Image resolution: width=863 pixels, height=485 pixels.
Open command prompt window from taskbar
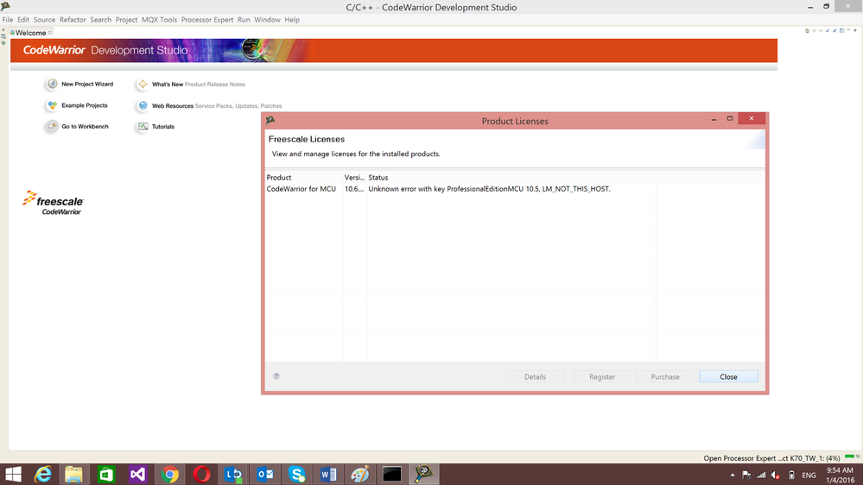pos(392,474)
